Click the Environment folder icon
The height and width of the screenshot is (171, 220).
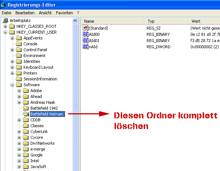click(x=19, y=56)
